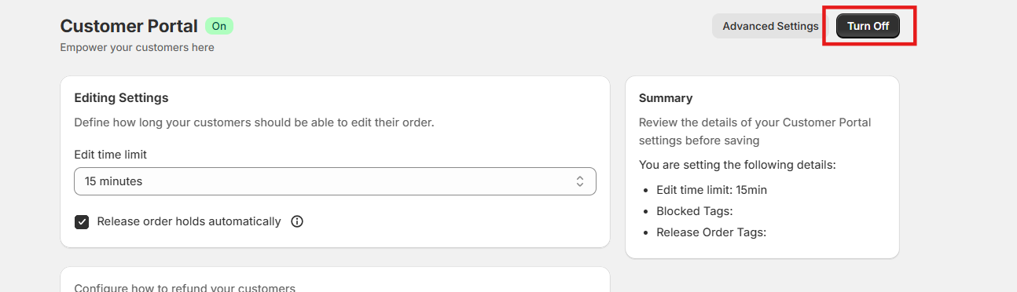Click the Configure how to refund your customers text
The width and height of the screenshot is (1017, 292).
[x=185, y=288]
